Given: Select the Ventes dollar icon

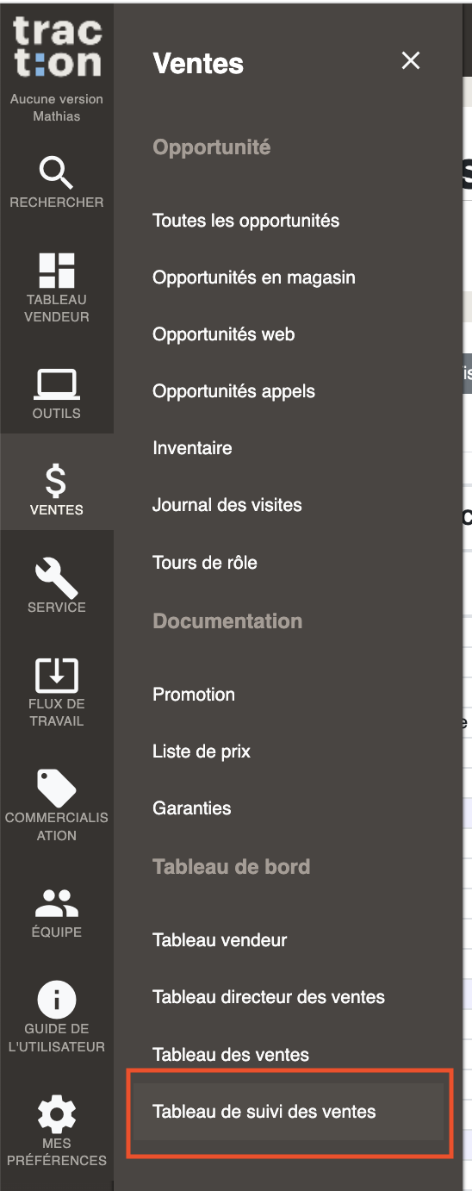Looking at the screenshot, I should [57, 481].
